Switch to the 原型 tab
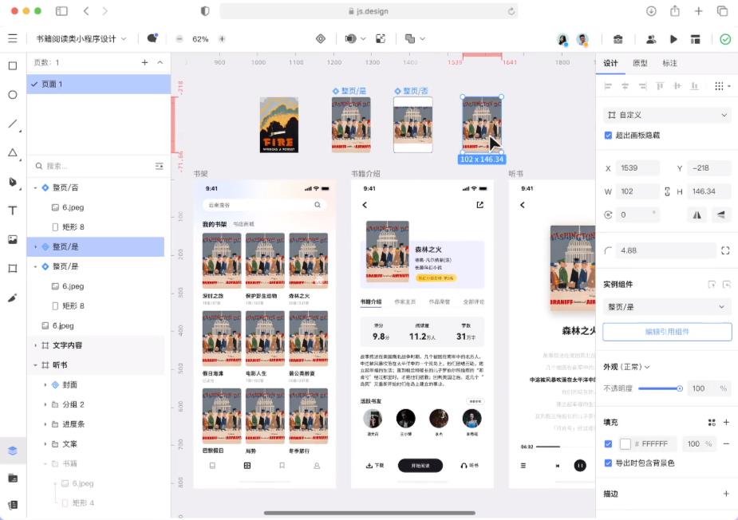The image size is (738, 520). (x=642, y=64)
